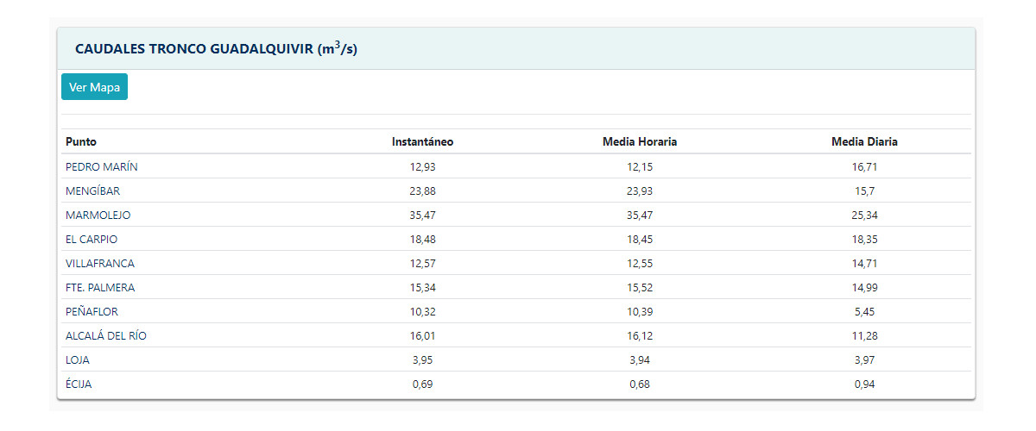This screenshot has width=1036, height=431.
Task: Select the FTE. PALMERA station name
Action: [100, 287]
